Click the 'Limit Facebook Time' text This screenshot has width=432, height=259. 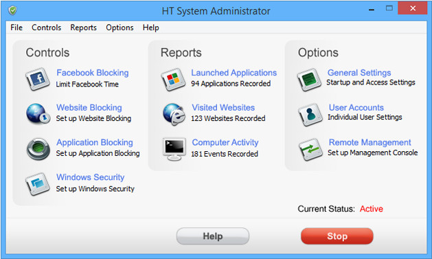pyautogui.click(x=87, y=85)
